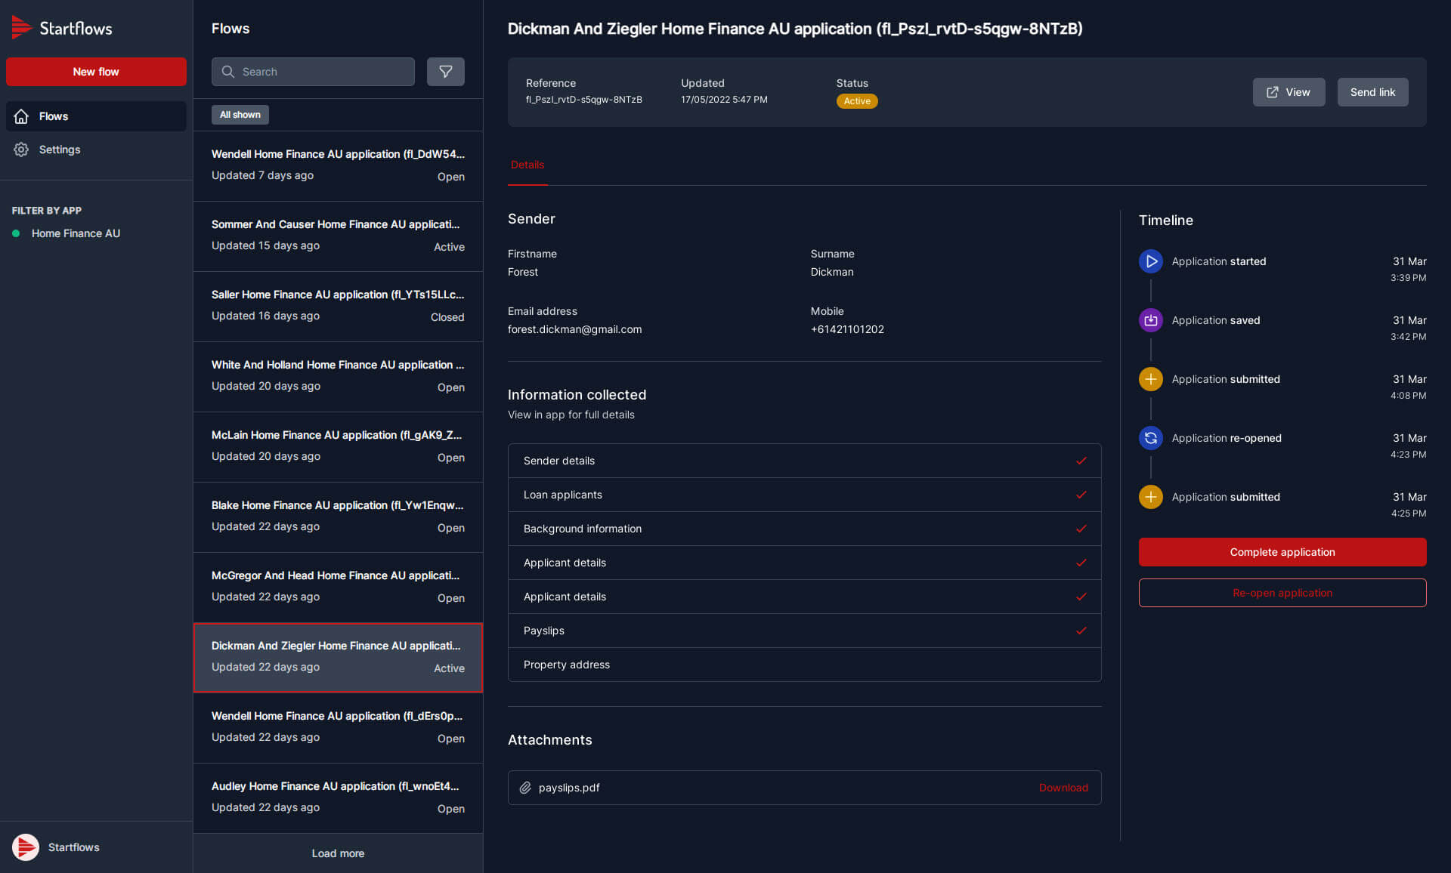Click the Application started play icon

coord(1150,261)
